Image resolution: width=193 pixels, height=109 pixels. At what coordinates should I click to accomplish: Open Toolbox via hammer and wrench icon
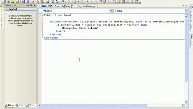[x=128, y=1]
